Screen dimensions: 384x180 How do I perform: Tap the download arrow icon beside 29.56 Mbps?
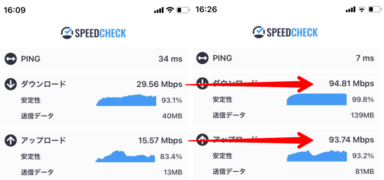pyautogui.click(x=10, y=84)
